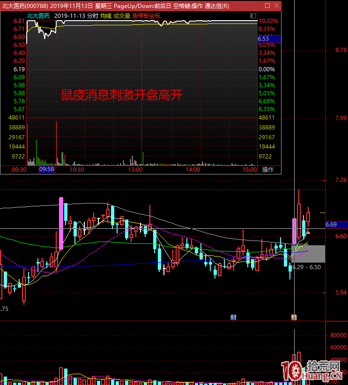Click the 14:00 time axis label

(x=193, y=170)
